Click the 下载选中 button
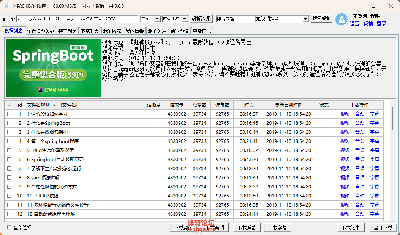Screen dimensions: 400x235 point(351,227)
